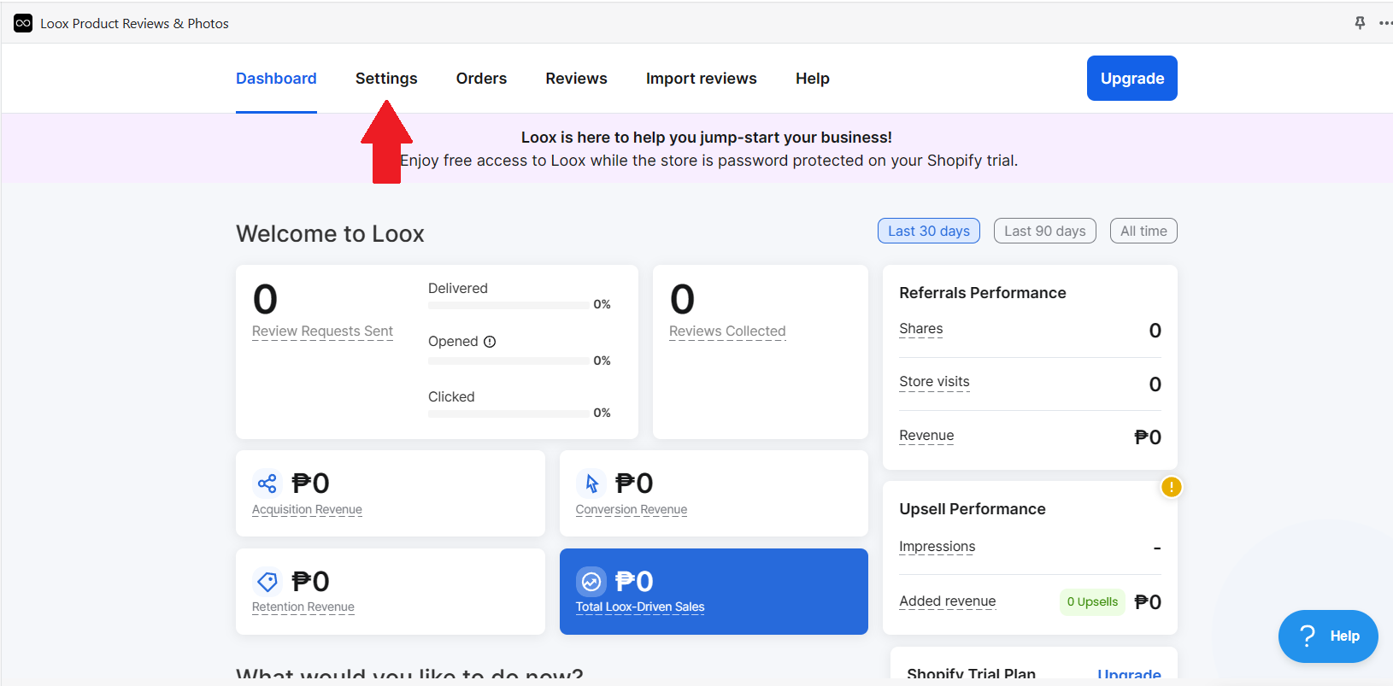The height and width of the screenshot is (686, 1393).
Task: Click the Store visits label
Action: click(x=935, y=382)
